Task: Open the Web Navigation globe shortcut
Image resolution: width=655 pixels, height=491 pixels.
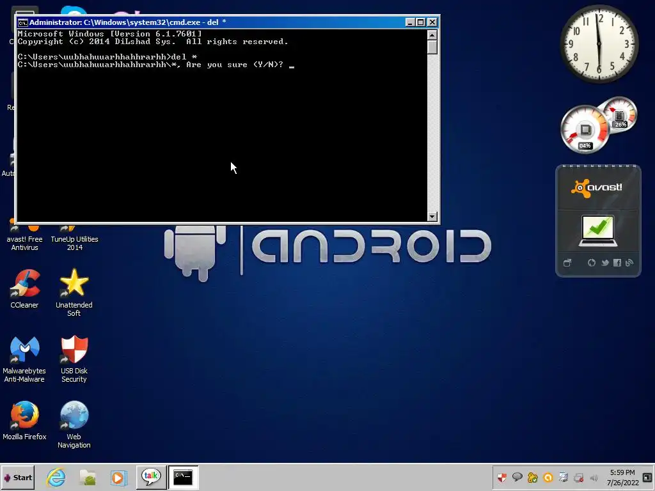Action: pyautogui.click(x=74, y=425)
